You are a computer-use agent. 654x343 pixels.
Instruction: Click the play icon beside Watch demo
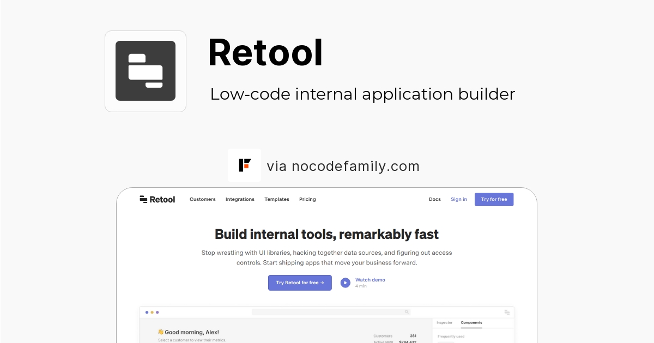click(345, 283)
